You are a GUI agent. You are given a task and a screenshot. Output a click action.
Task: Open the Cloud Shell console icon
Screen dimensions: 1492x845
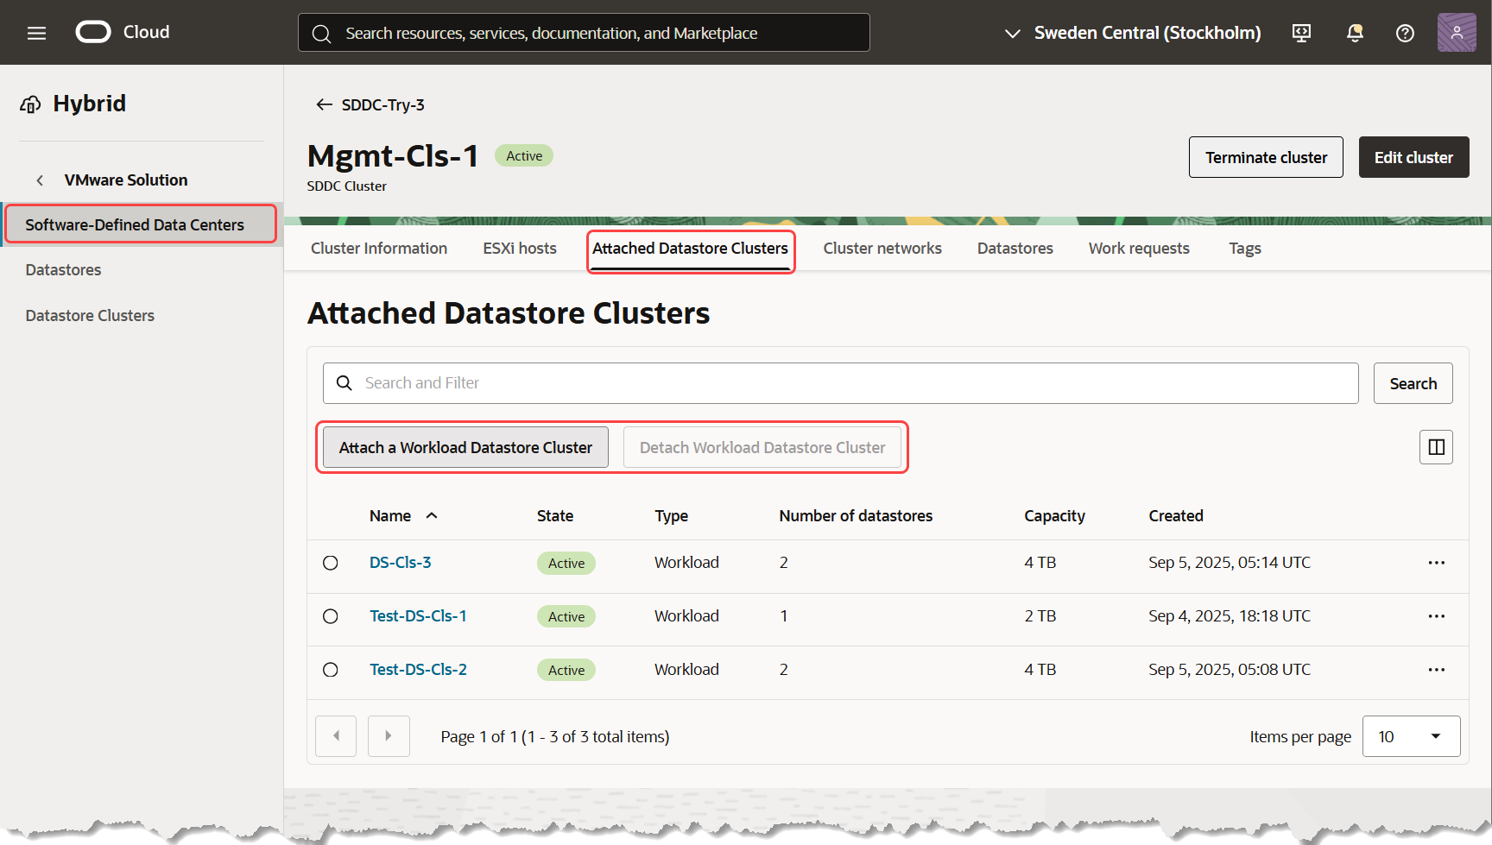tap(1301, 33)
